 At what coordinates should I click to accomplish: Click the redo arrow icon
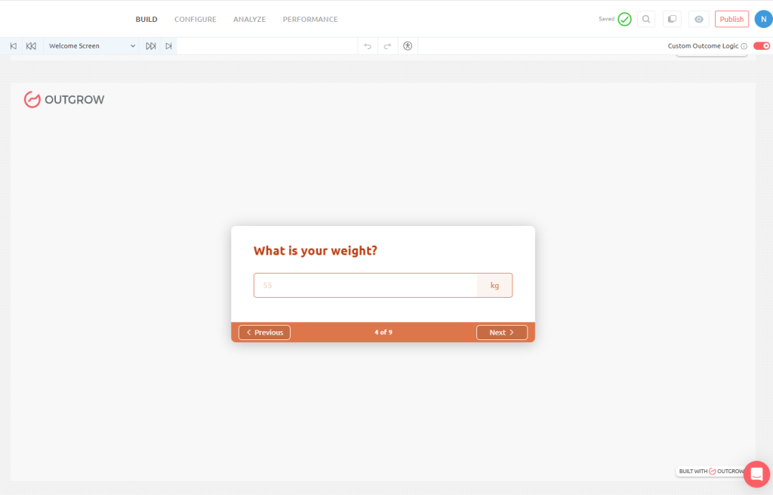pyautogui.click(x=387, y=46)
